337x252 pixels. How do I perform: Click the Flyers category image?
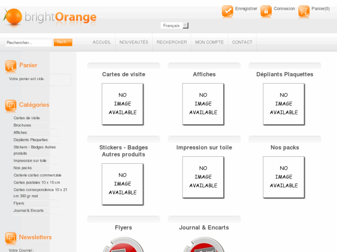(123, 245)
